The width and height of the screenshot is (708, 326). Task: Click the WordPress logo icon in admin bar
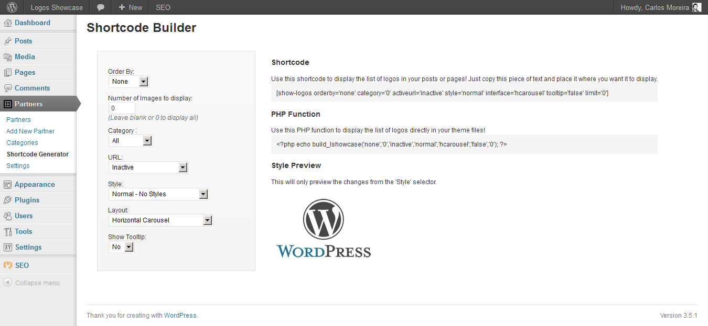[x=12, y=7]
